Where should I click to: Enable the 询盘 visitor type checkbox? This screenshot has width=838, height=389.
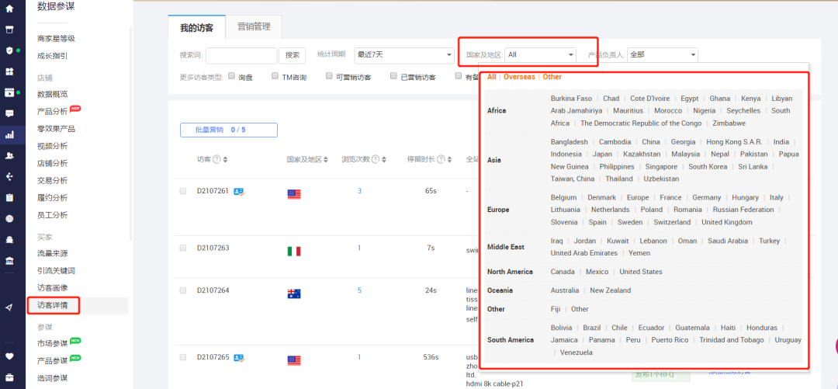tap(232, 76)
